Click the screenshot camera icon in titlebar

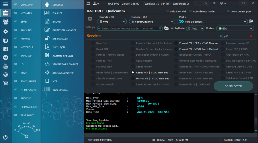[x=214, y=3]
